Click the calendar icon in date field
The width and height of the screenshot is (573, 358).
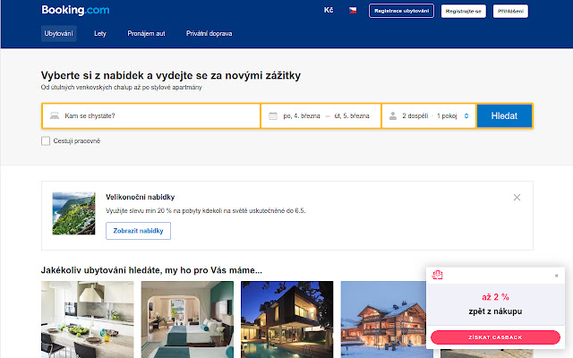coord(272,116)
